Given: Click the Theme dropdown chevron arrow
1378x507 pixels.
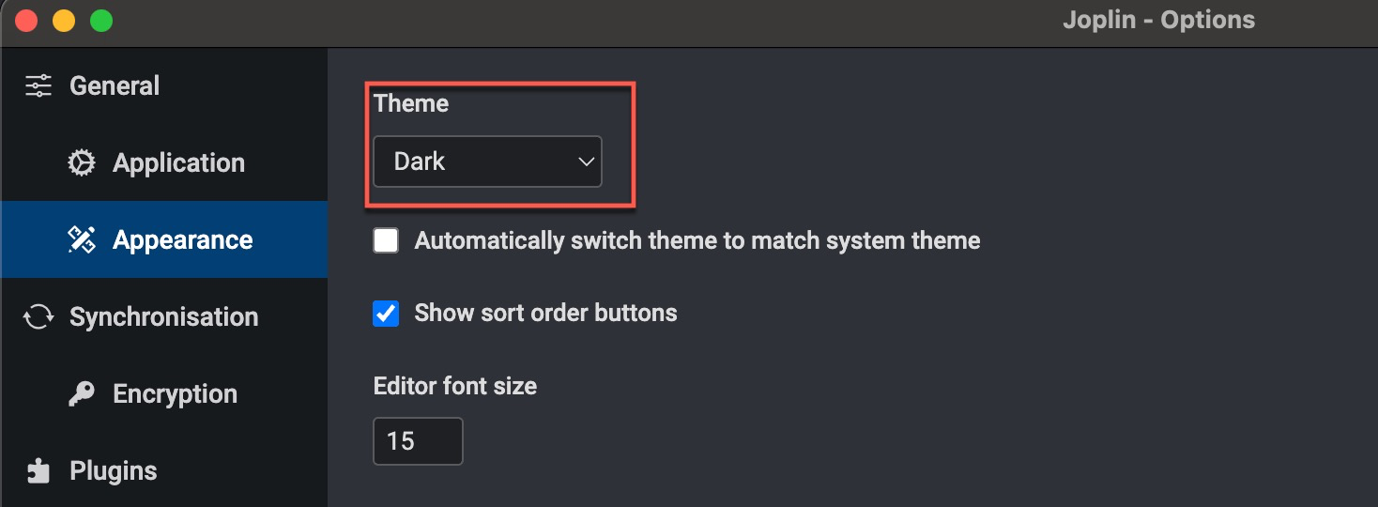Looking at the screenshot, I should [587, 162].
